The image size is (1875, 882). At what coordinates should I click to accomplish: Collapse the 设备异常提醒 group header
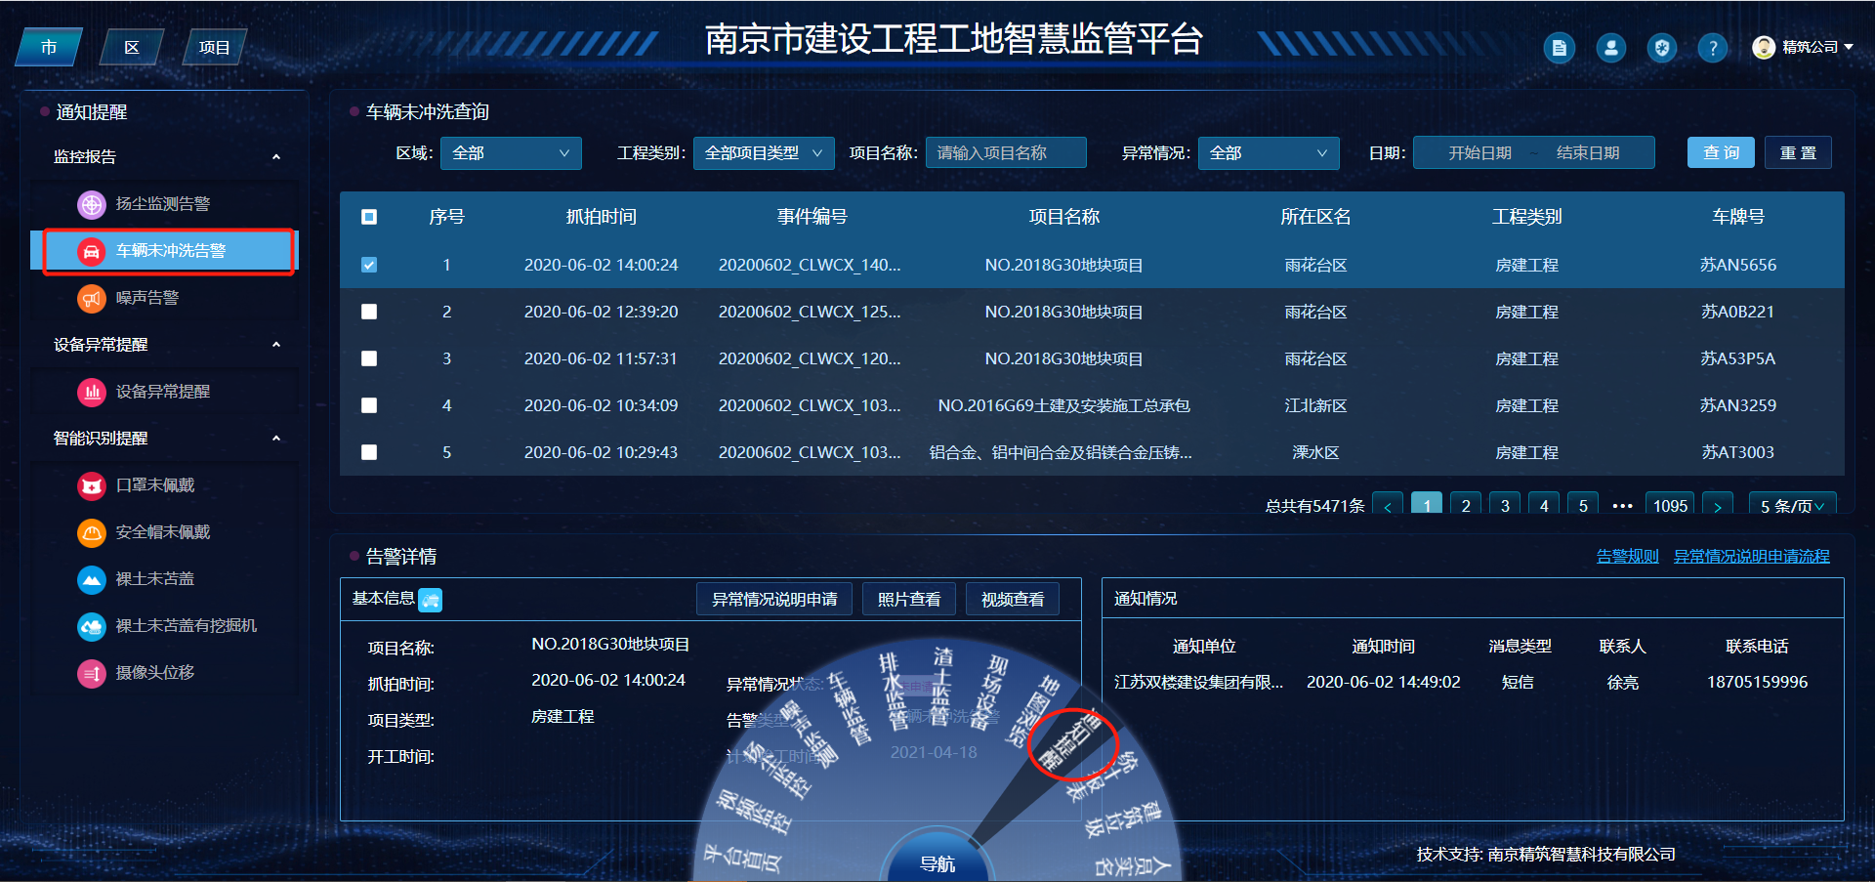click(276, 345)
